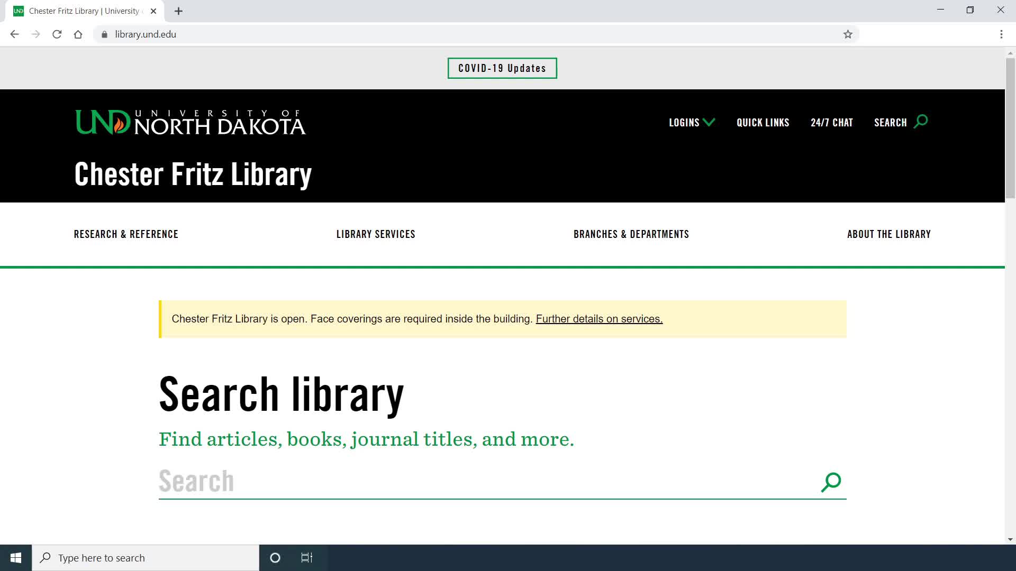1016x571 pixels.
Task: Open Research & Reference menu
Action: point(126,234)
